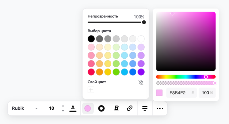Open the Rubik font dropdown
The image size is (229, 124).
[x=25, y=108]
